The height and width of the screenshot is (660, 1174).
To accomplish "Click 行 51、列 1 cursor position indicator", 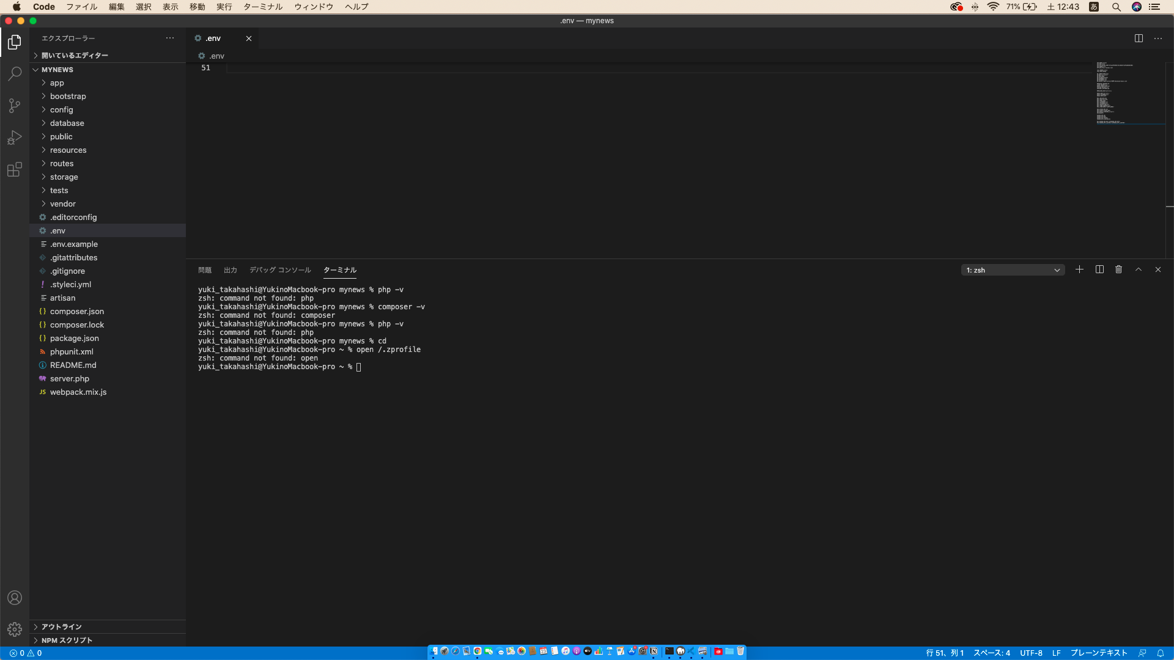I will (945, 653).
